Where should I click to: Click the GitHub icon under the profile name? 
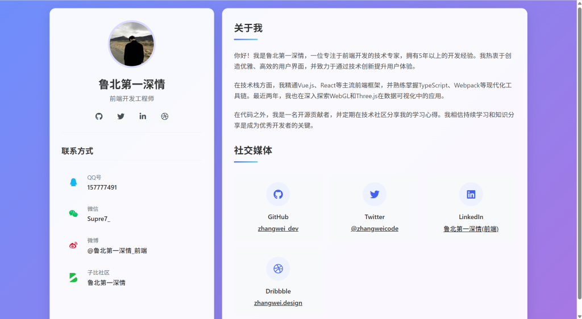click(99, 116)
